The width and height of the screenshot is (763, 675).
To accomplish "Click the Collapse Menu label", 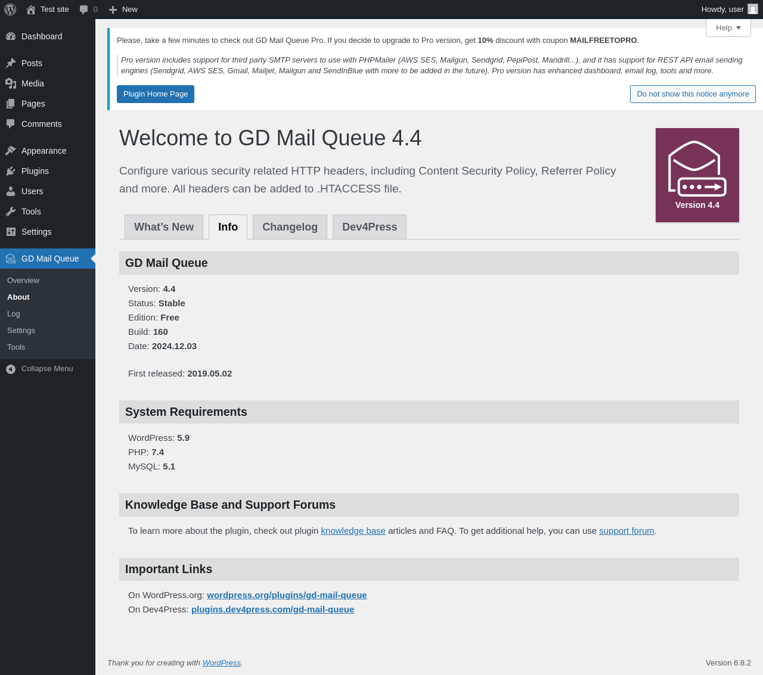I will click(47, 369).
